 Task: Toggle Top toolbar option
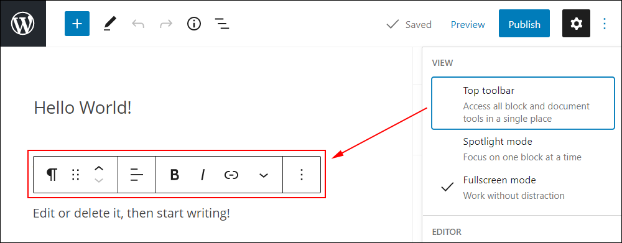point(523,103)
